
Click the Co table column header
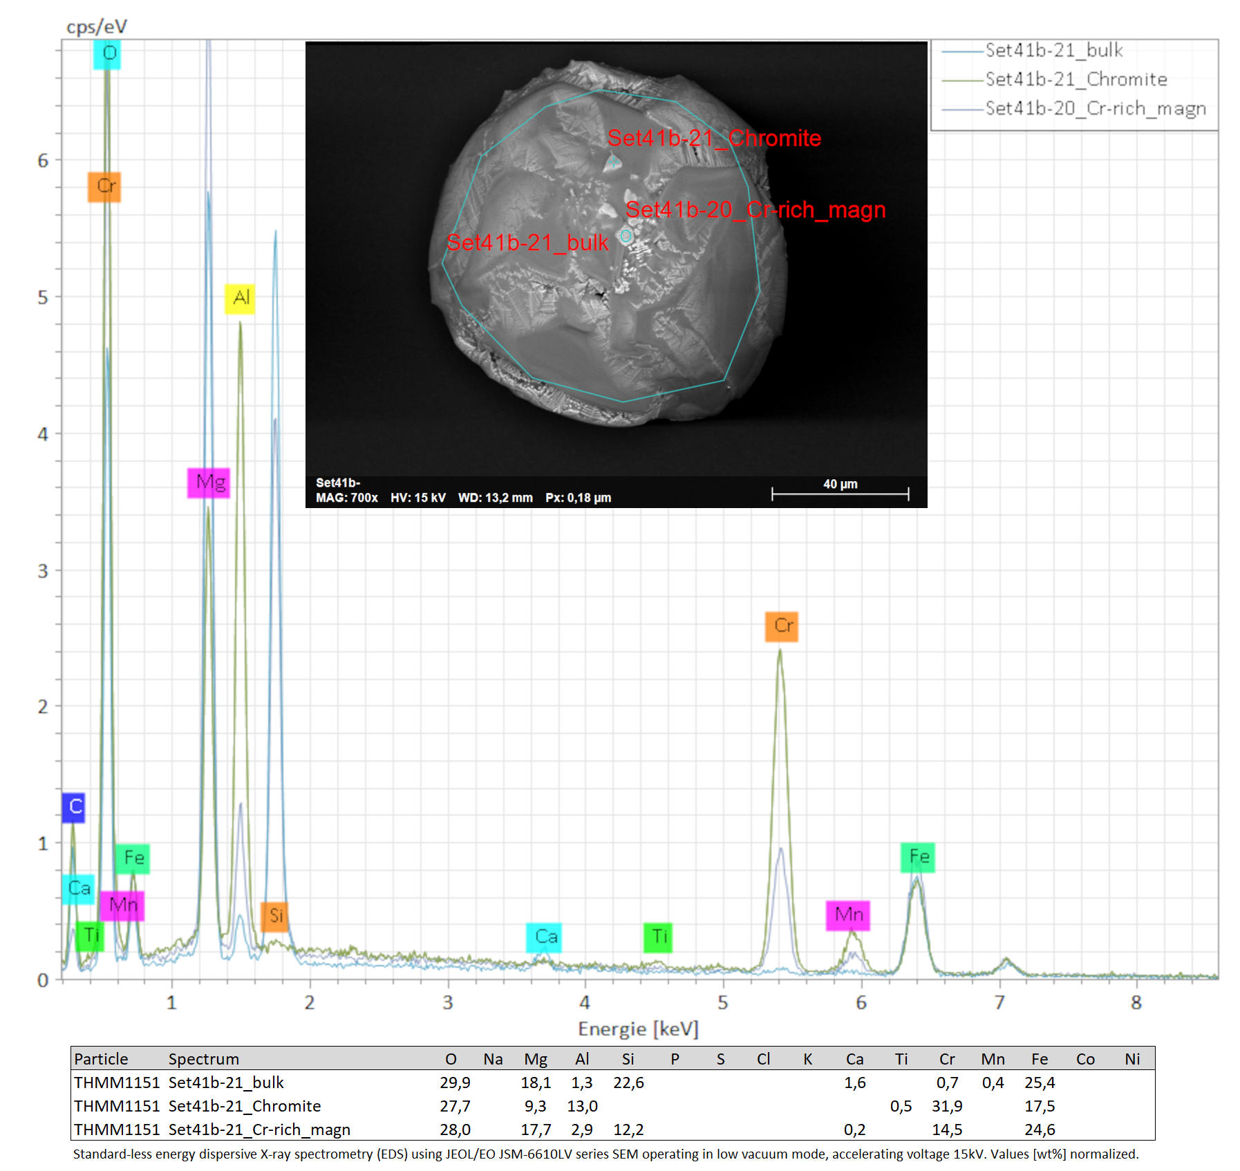point(1085,1059)
